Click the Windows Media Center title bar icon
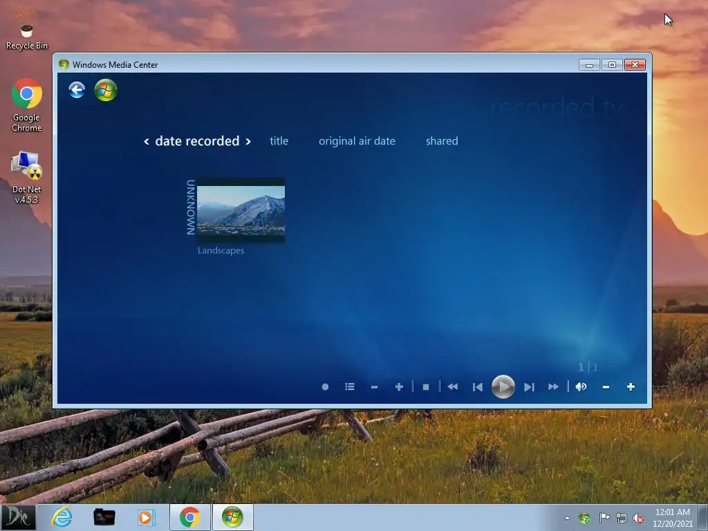 point(64,64)
